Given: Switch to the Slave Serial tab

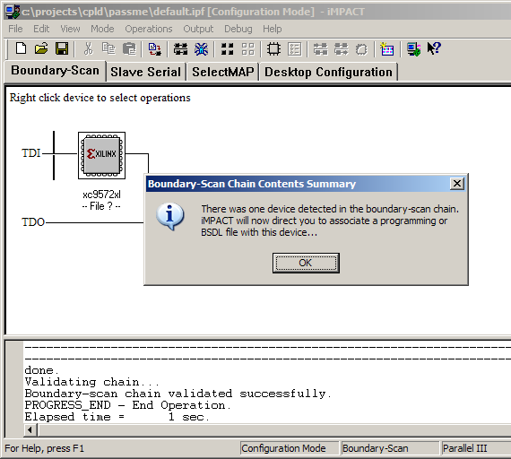Looking at the screenshot, I should coord(145,72).
